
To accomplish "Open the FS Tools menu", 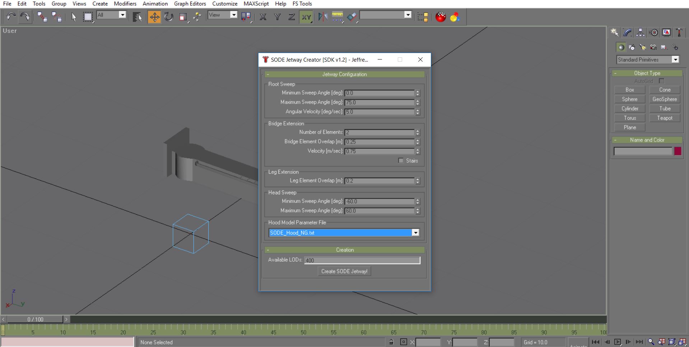I will (x=302, y=4).
